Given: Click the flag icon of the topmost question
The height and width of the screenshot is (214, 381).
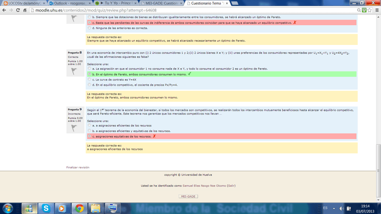Looking at the screenshot, I should (x=74, y=18).
